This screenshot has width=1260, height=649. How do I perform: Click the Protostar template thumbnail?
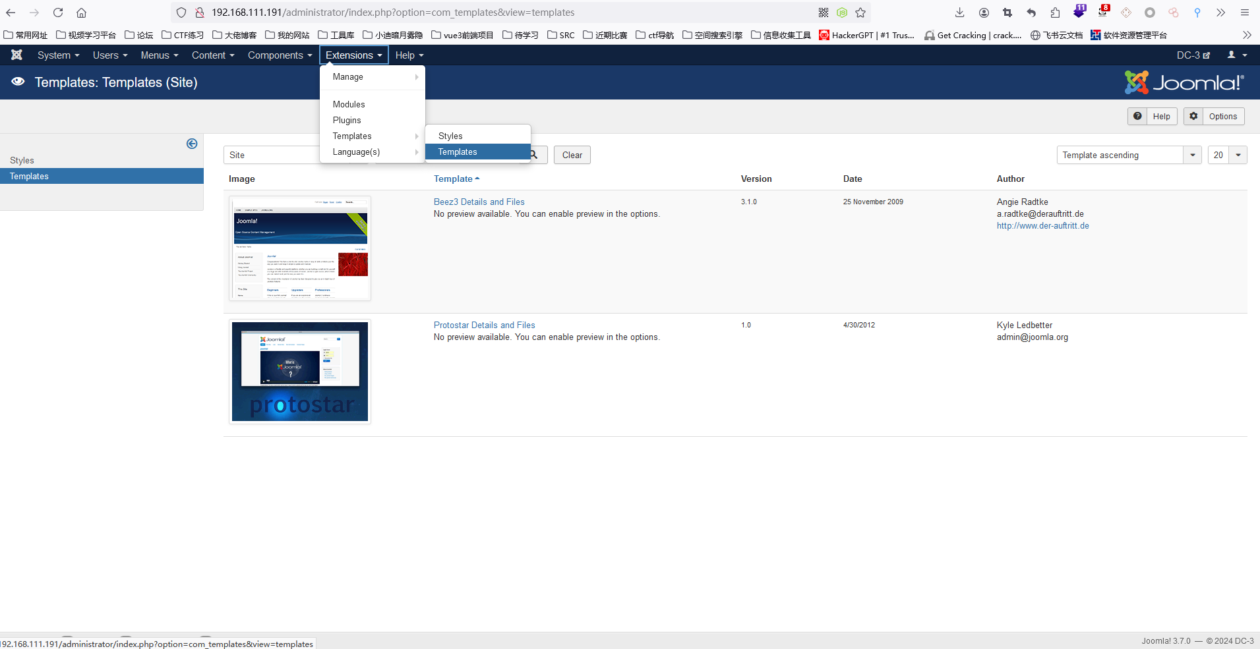(x=300, y=372)
